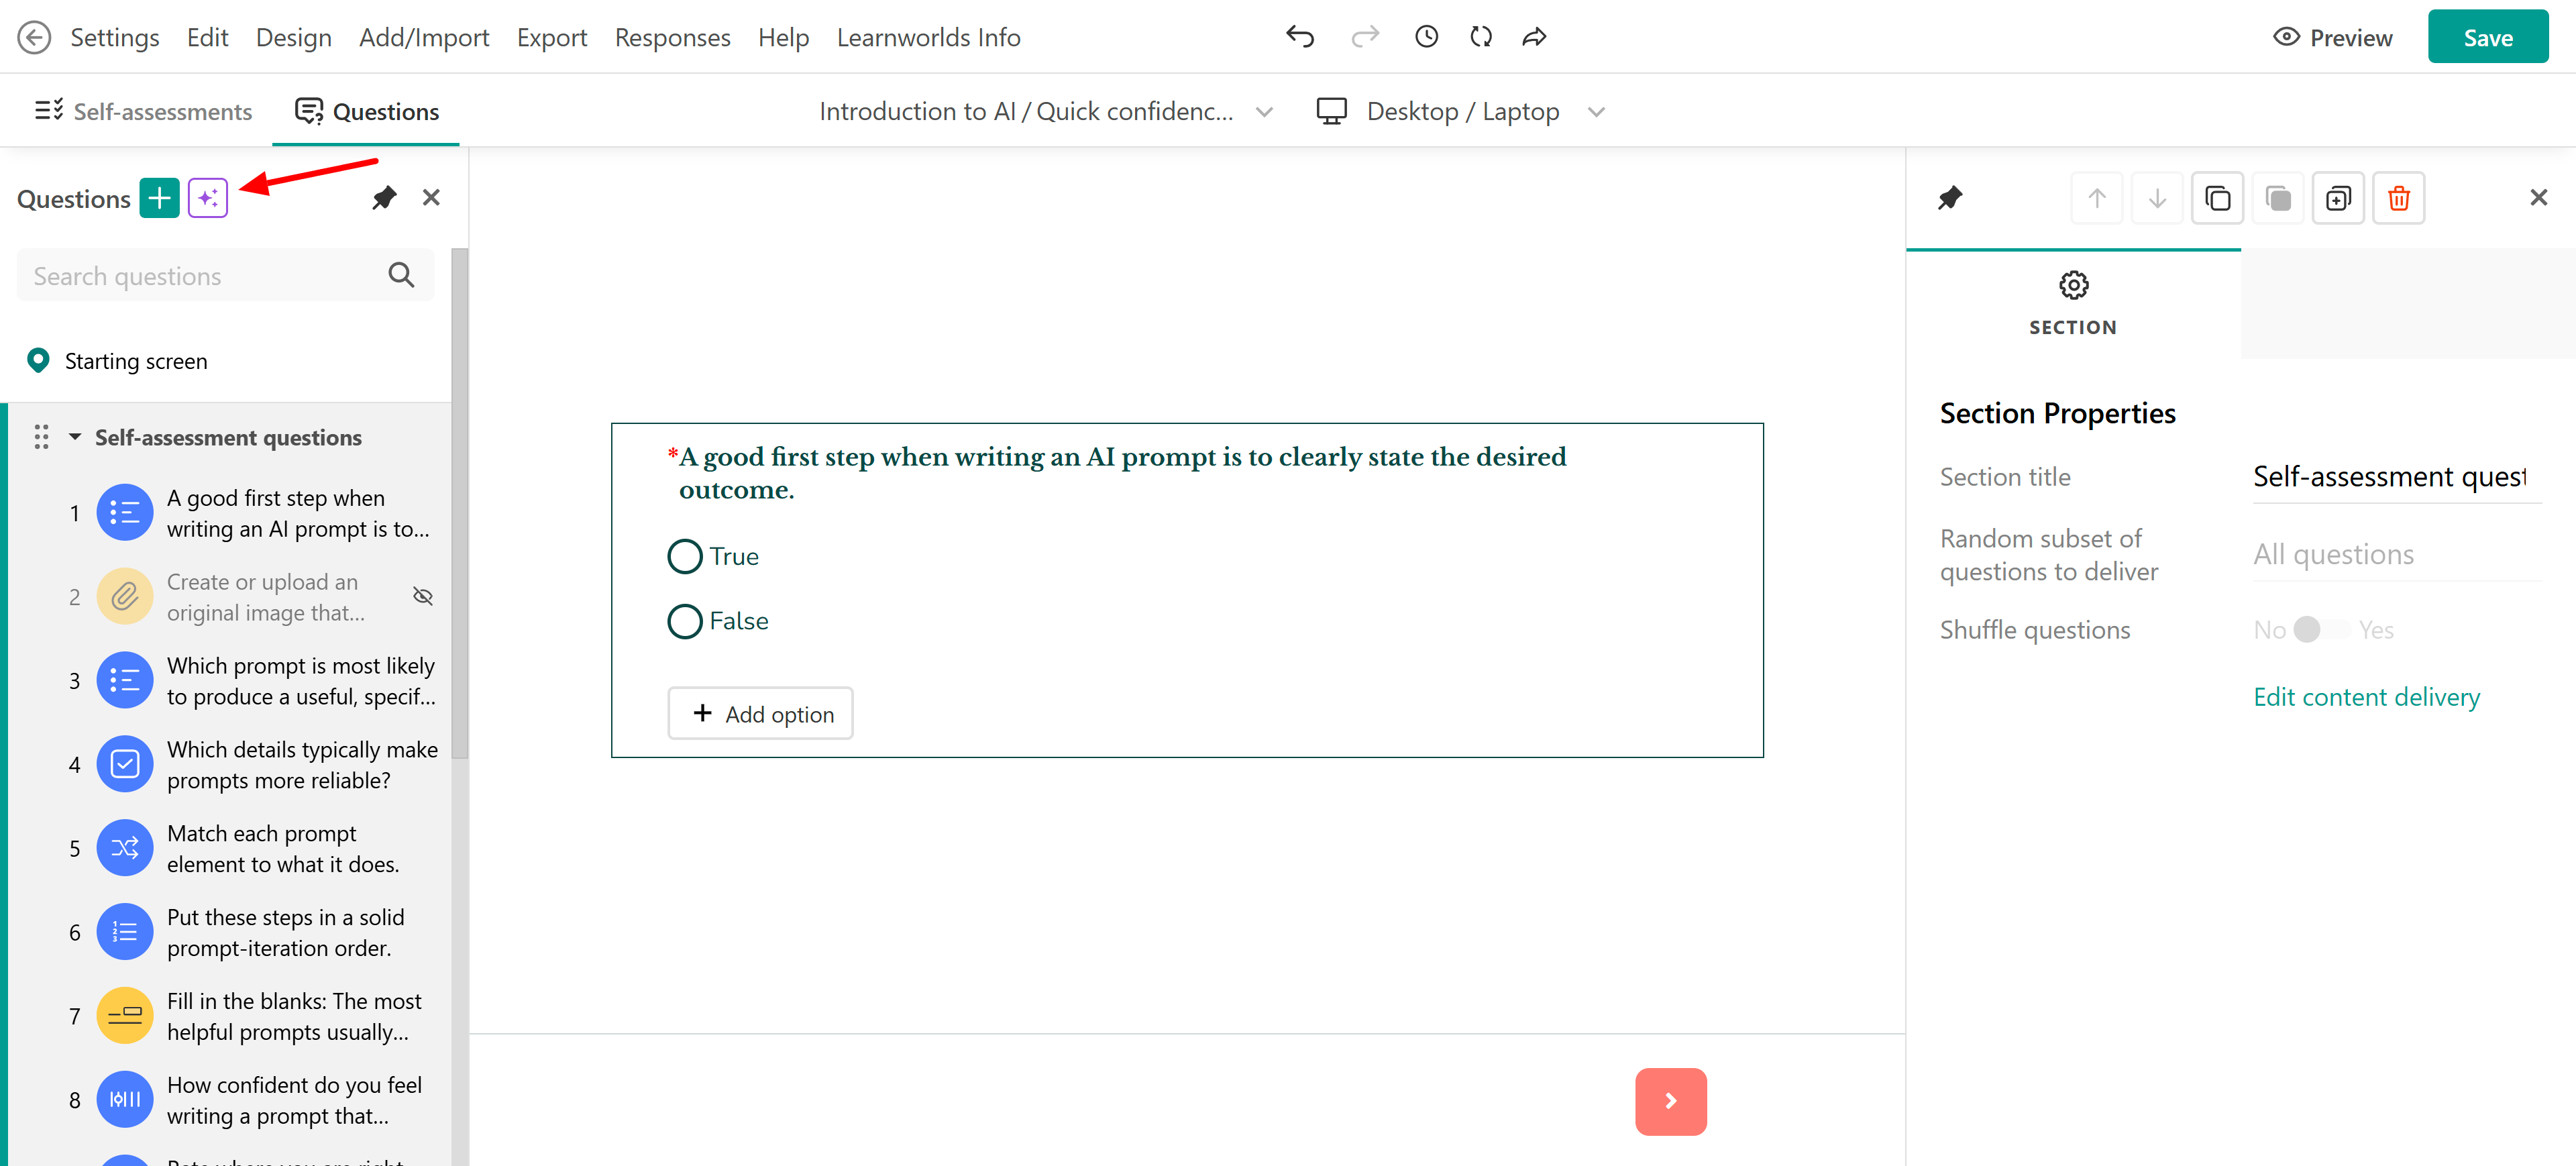This screenshot has height=1166, width=2576.
Task: Toggle the Shuffle questions switch
Action: click(2322, 630)
